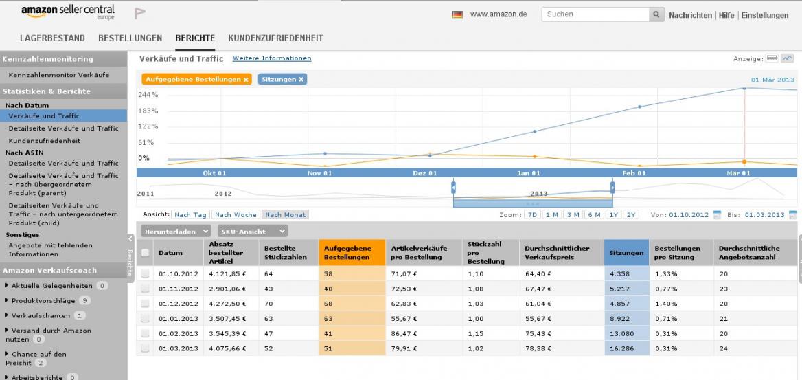The height and width of the screenshot is (380, 802).
Task: Set zoom to 3 M
Action: [573, 214]
